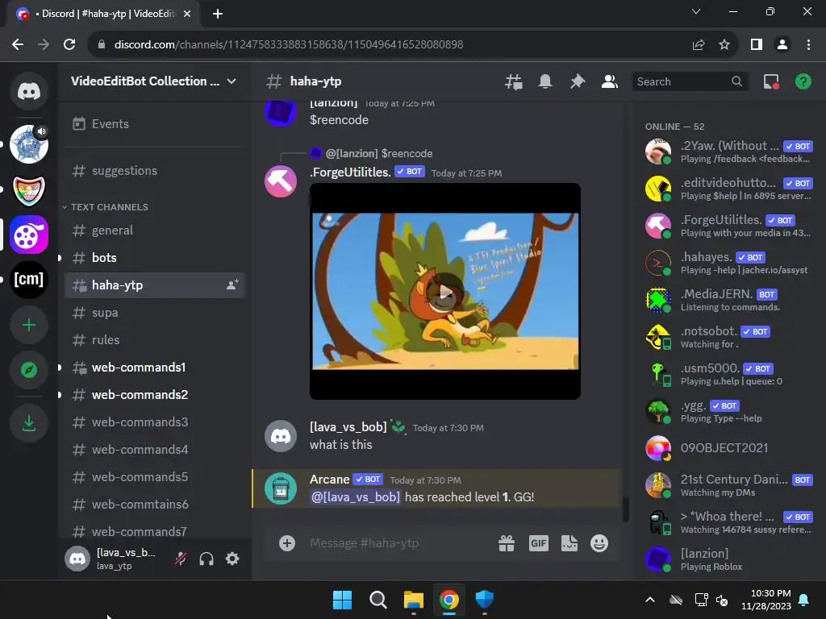
Task: Switch to the bots channel
Action: click(x=154, y=257)
